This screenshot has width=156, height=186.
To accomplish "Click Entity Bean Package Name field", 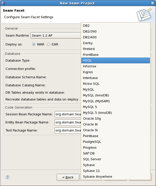I will (68, 122).
